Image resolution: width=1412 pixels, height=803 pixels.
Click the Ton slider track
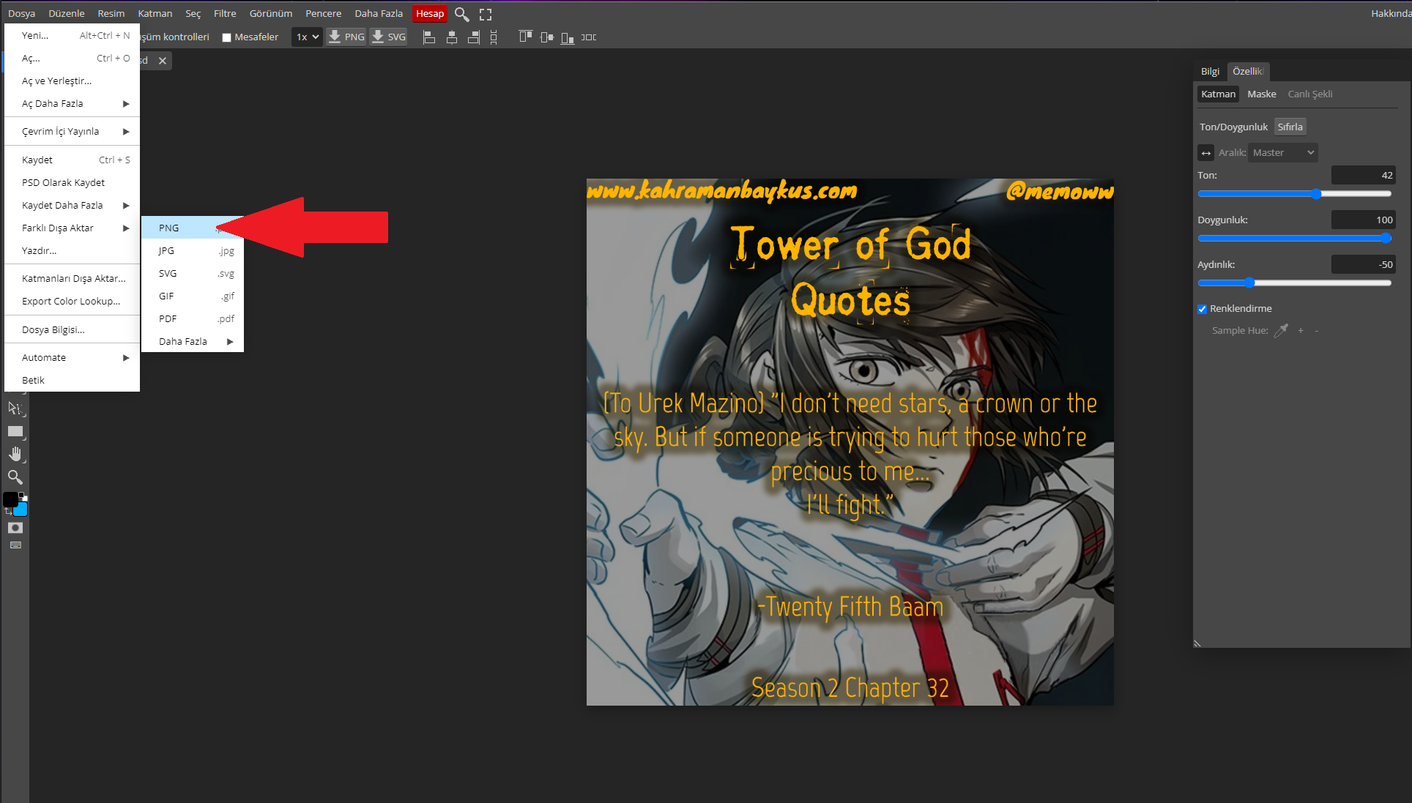(x=1295, y=194)
